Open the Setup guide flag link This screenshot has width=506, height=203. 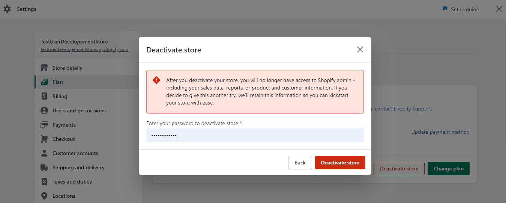(x=461, y=9)
